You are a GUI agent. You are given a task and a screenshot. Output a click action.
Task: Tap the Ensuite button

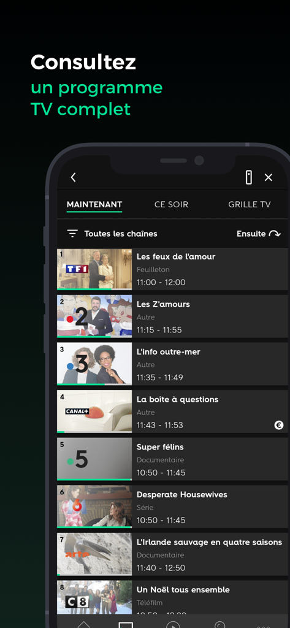pyautogui.click(x=258, y=234)
